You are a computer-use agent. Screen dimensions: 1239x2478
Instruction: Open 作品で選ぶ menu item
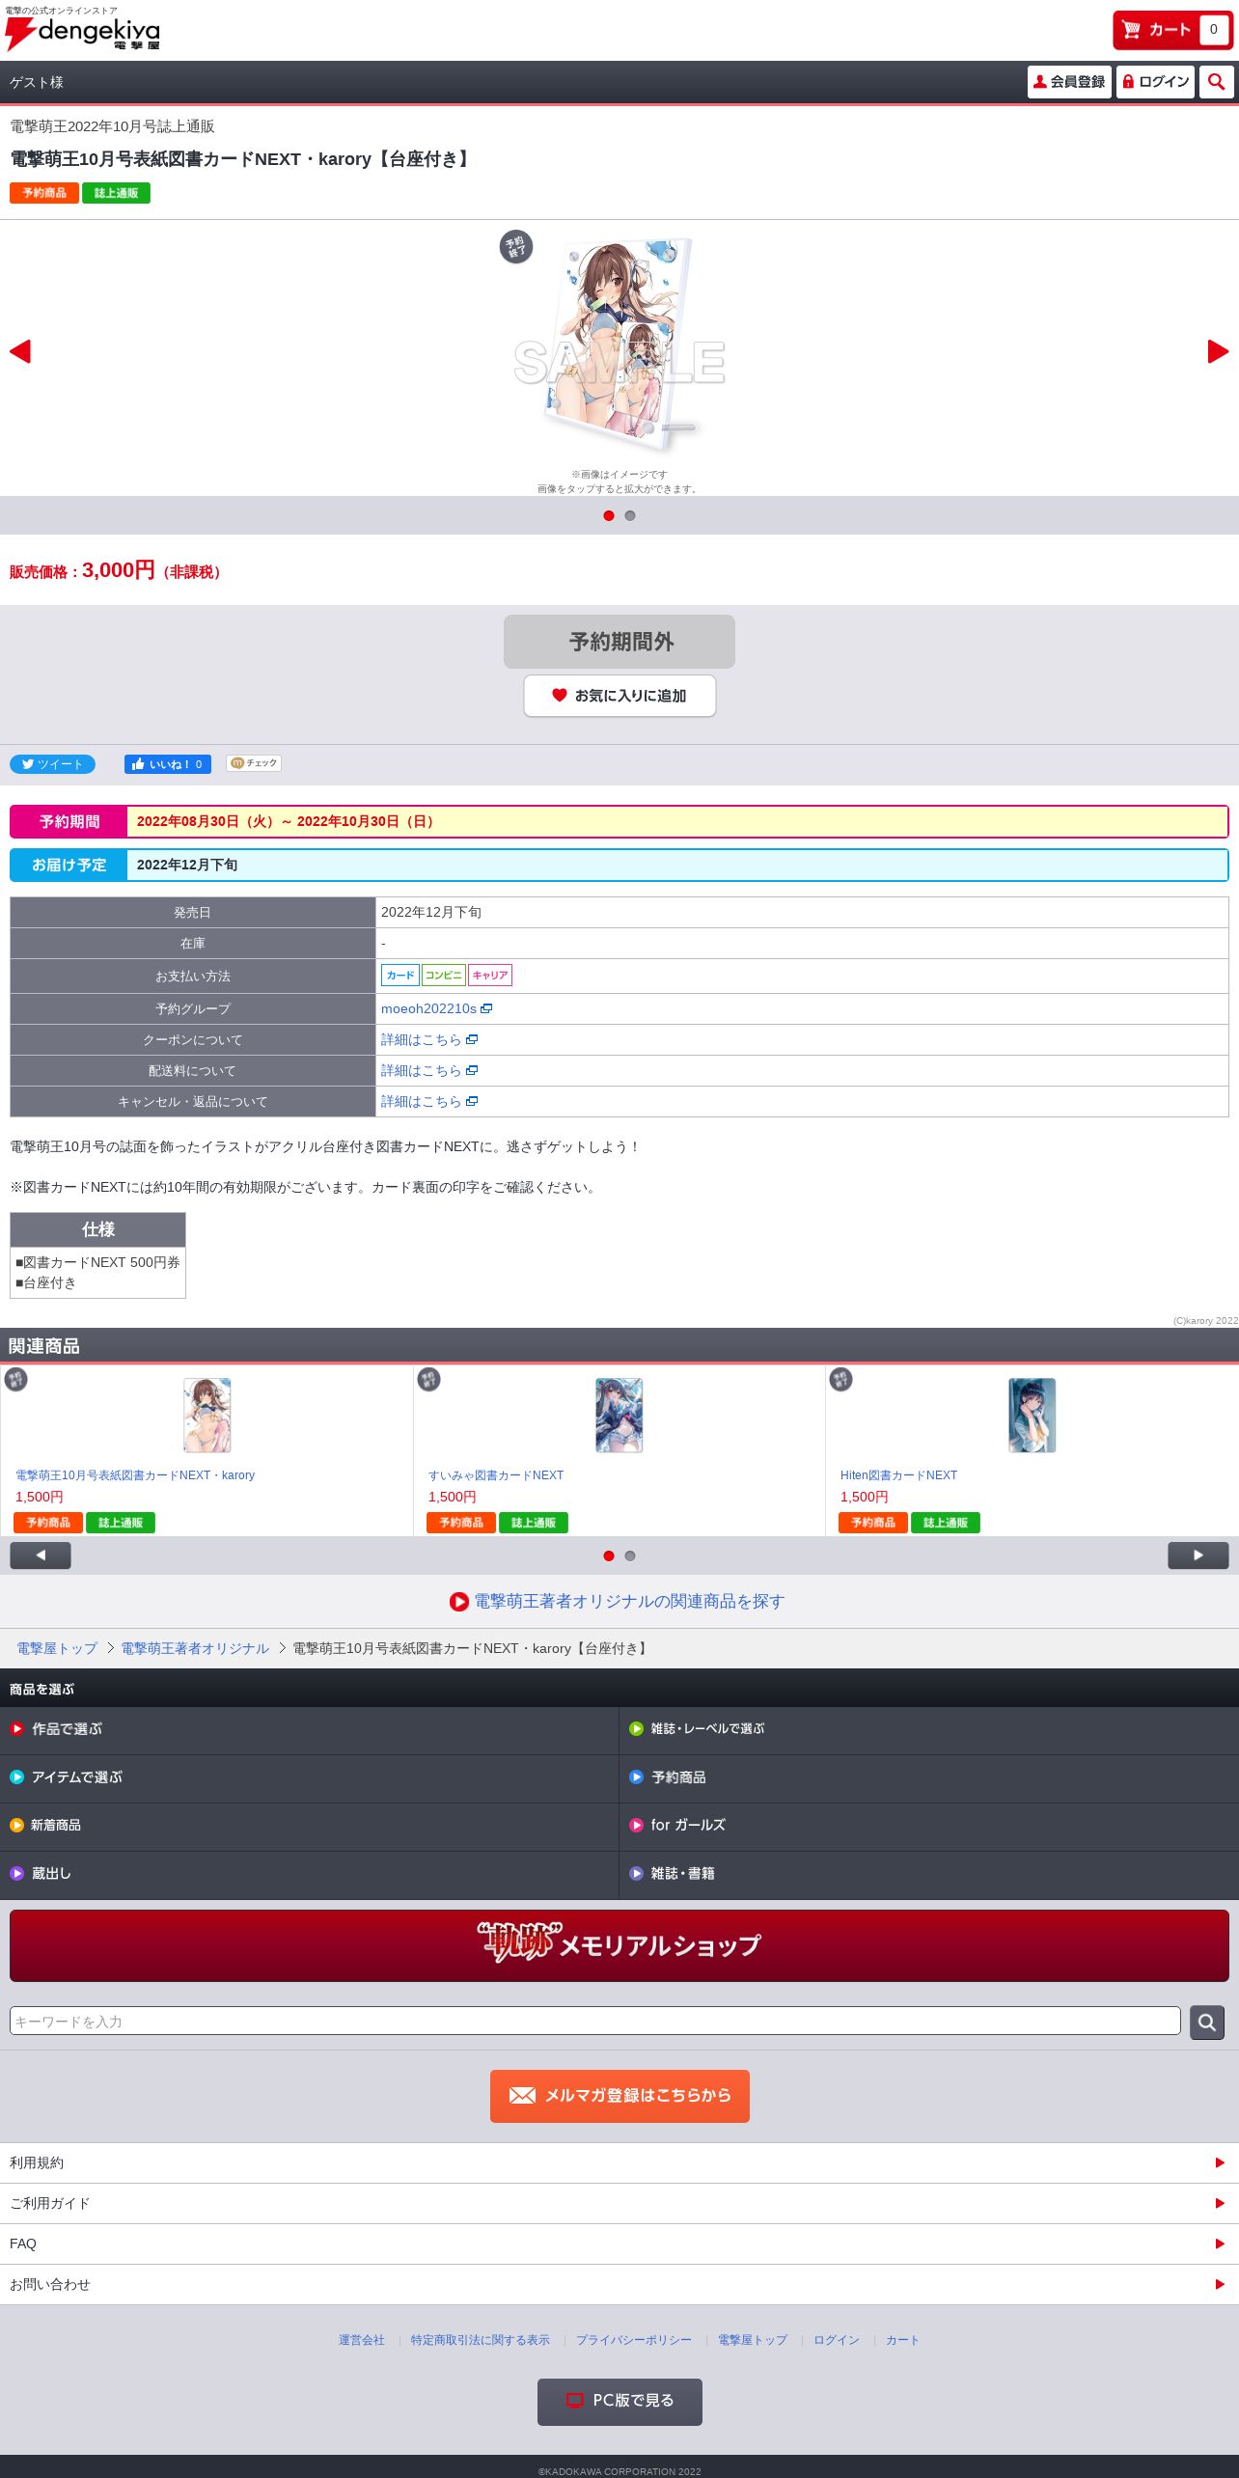(309, 1729)
